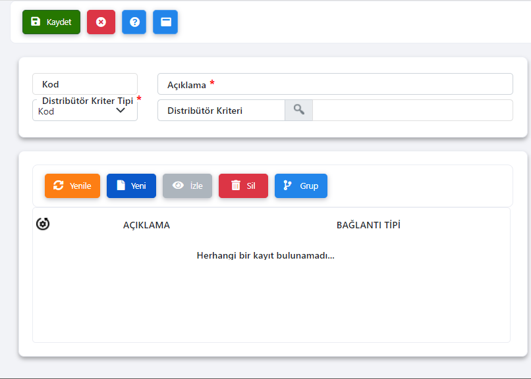Sort by the AÇIKLAMA column header

coord(146,225)
